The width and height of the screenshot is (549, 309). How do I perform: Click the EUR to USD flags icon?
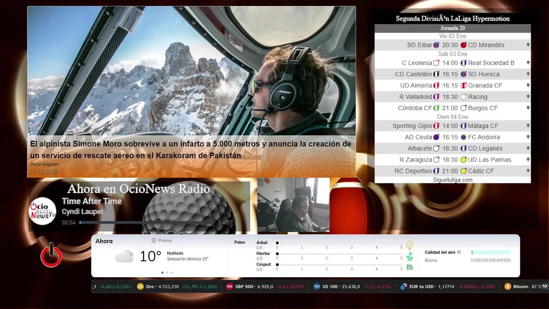[403, 287]
